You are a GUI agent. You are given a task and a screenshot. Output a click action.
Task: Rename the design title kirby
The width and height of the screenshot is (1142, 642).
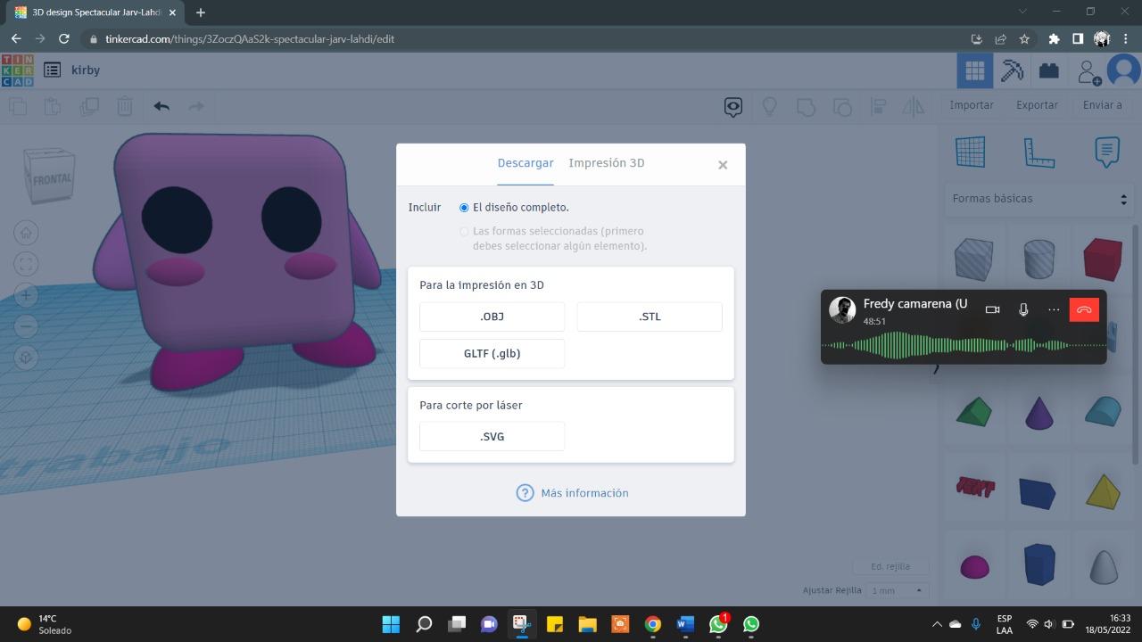[x=86, y=70]
